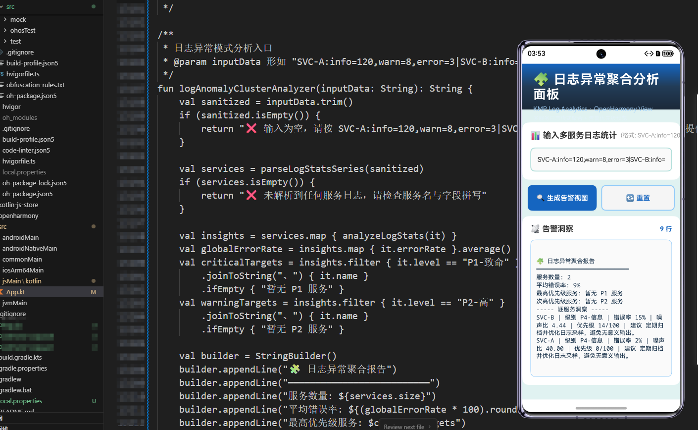Click globalErrorRate variable declaration
Viewport: 698px width, 430px height.
click(x=242, y=249)
